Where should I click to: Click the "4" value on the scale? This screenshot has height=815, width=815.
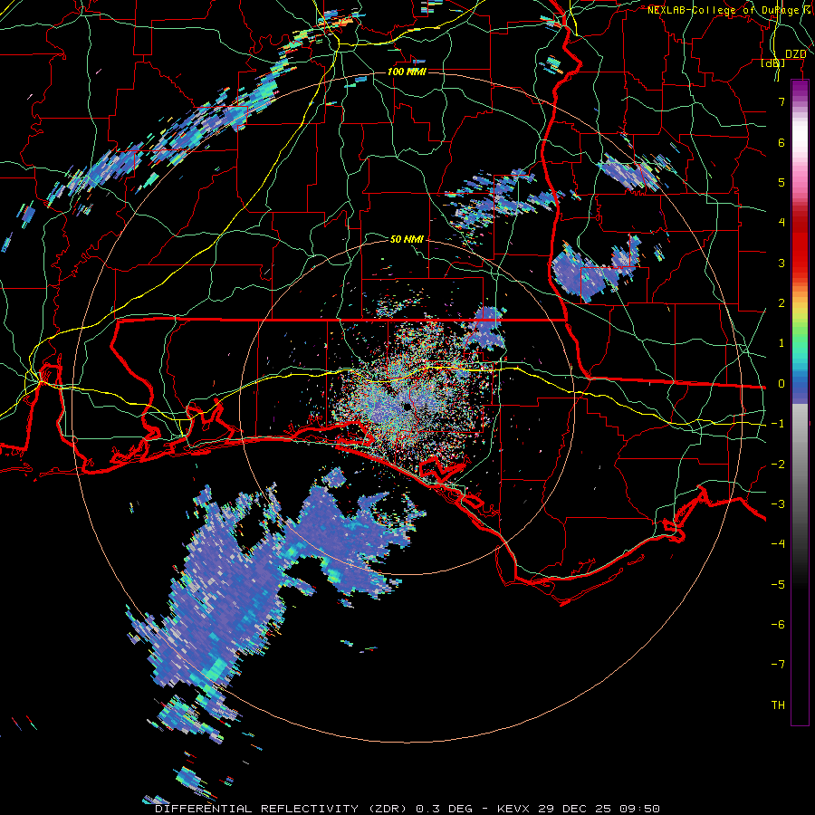pos(781,223)
